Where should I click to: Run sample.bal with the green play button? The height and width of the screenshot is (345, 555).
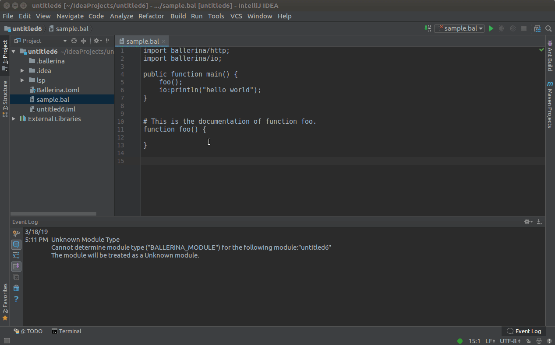pyautogui.click(x=491, y=28)
